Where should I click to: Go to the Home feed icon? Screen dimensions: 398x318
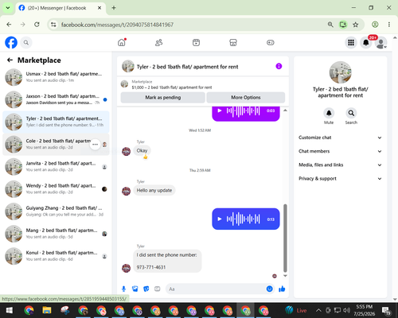pyautogui.click(x=122, y=42)
